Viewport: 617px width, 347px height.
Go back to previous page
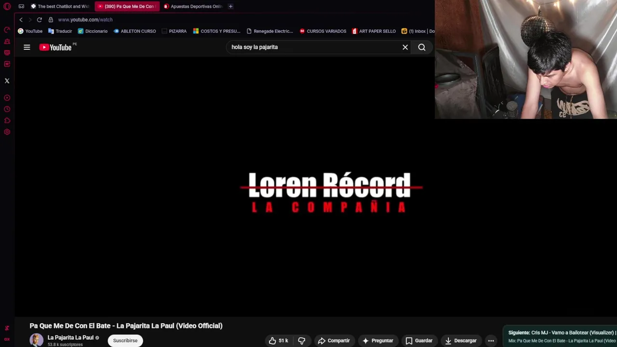pyautogui.click(x=21, y=20)
